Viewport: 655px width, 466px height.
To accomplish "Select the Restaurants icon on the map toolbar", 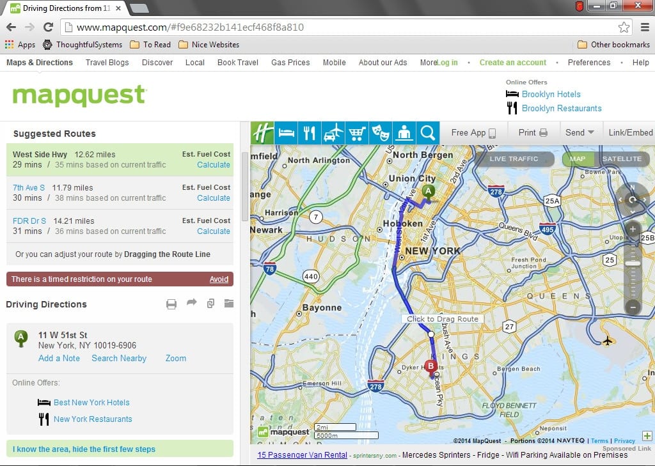I will [x=310, y=132].
